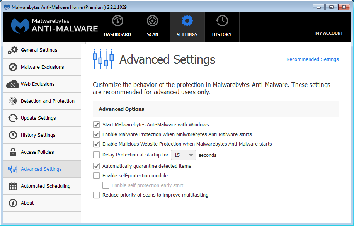Viewport: 354px width, 226px height.
Task: Click the Settings gear icon in top bar
Action: click(x=187, y=21)
